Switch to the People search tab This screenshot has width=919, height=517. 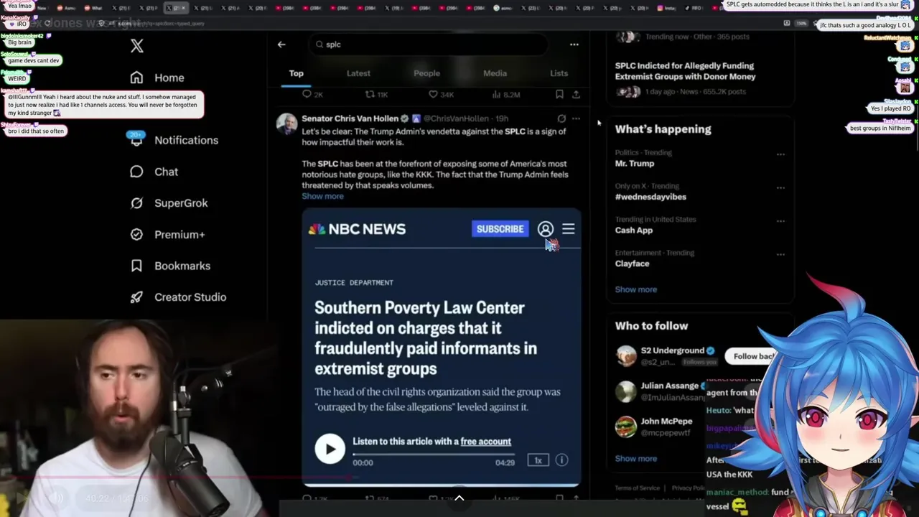click(426, 73)
